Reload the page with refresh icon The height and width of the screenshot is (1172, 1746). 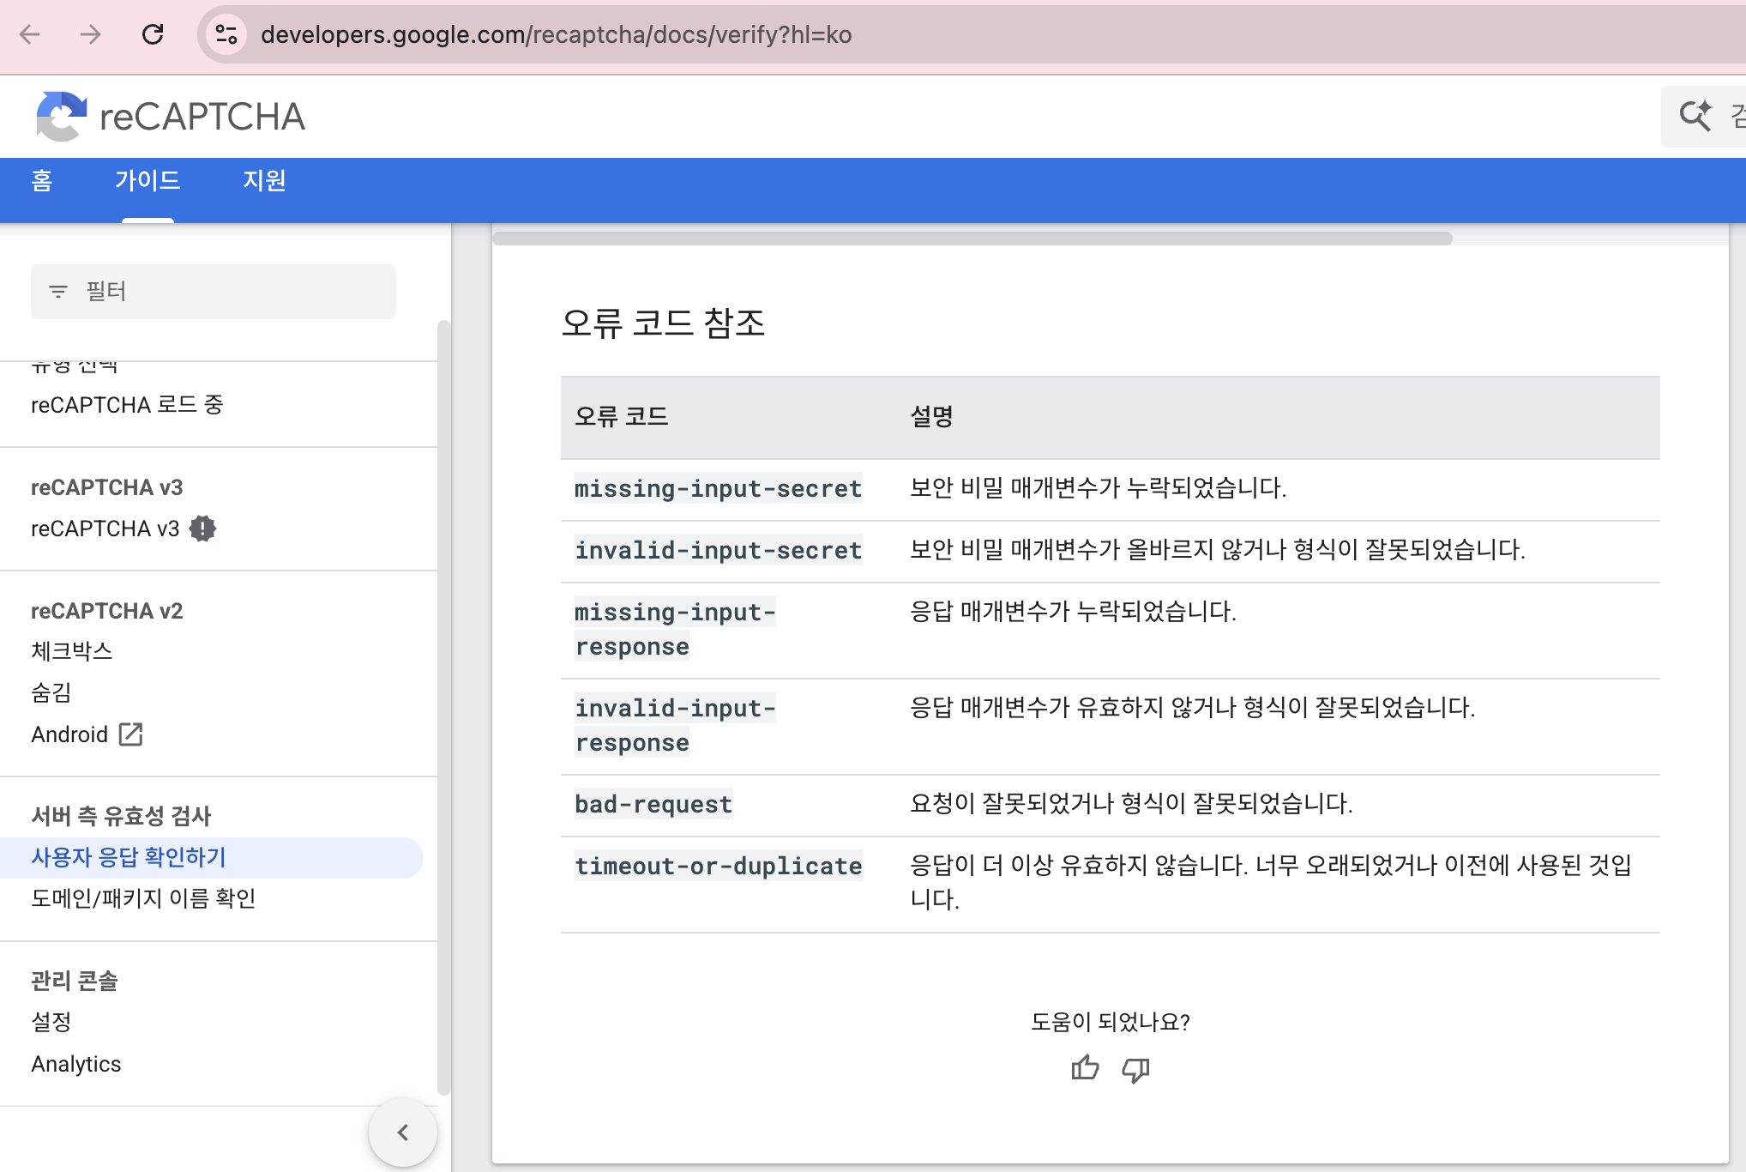click(x=153, y=34)
